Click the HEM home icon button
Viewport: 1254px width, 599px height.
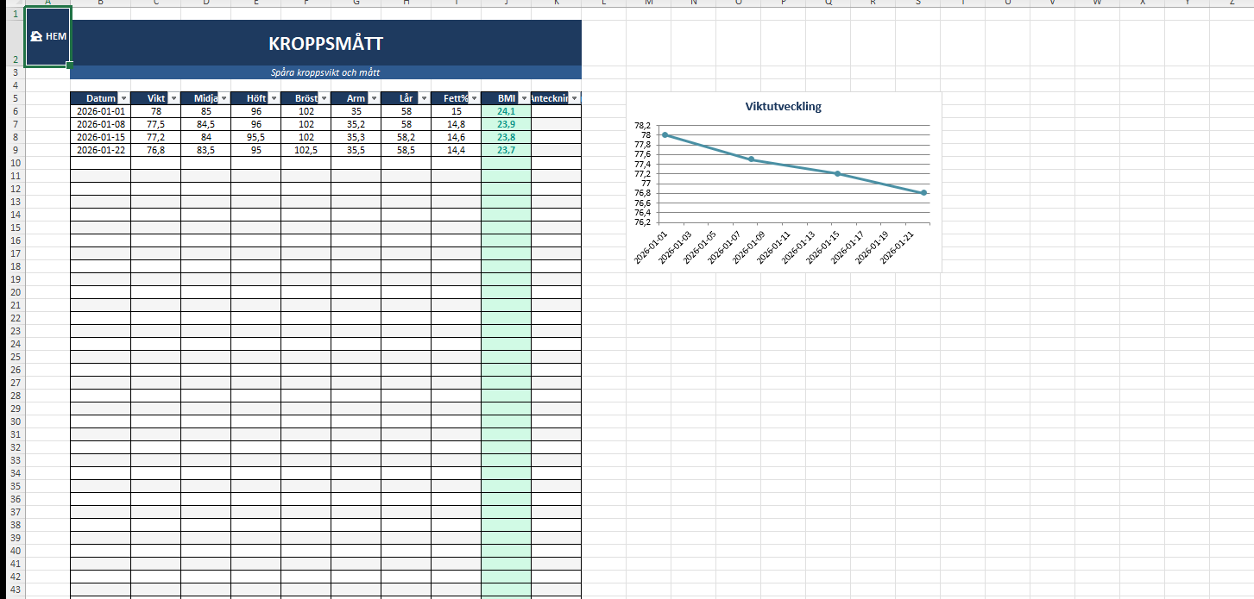pos(48,36)
